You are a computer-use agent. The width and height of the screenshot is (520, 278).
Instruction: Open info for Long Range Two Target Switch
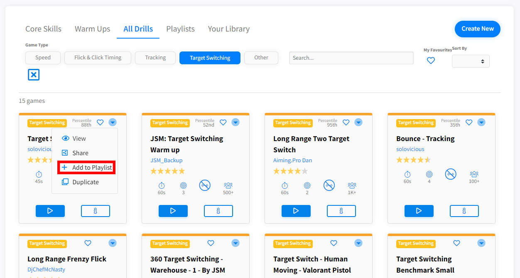tap(341, 211)
